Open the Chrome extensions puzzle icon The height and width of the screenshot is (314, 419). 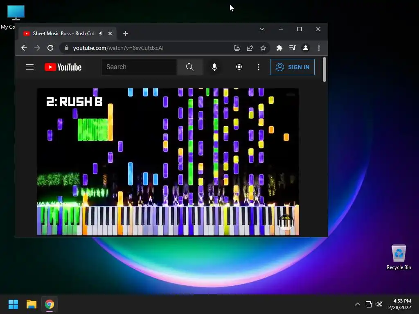tap(279, 48)
